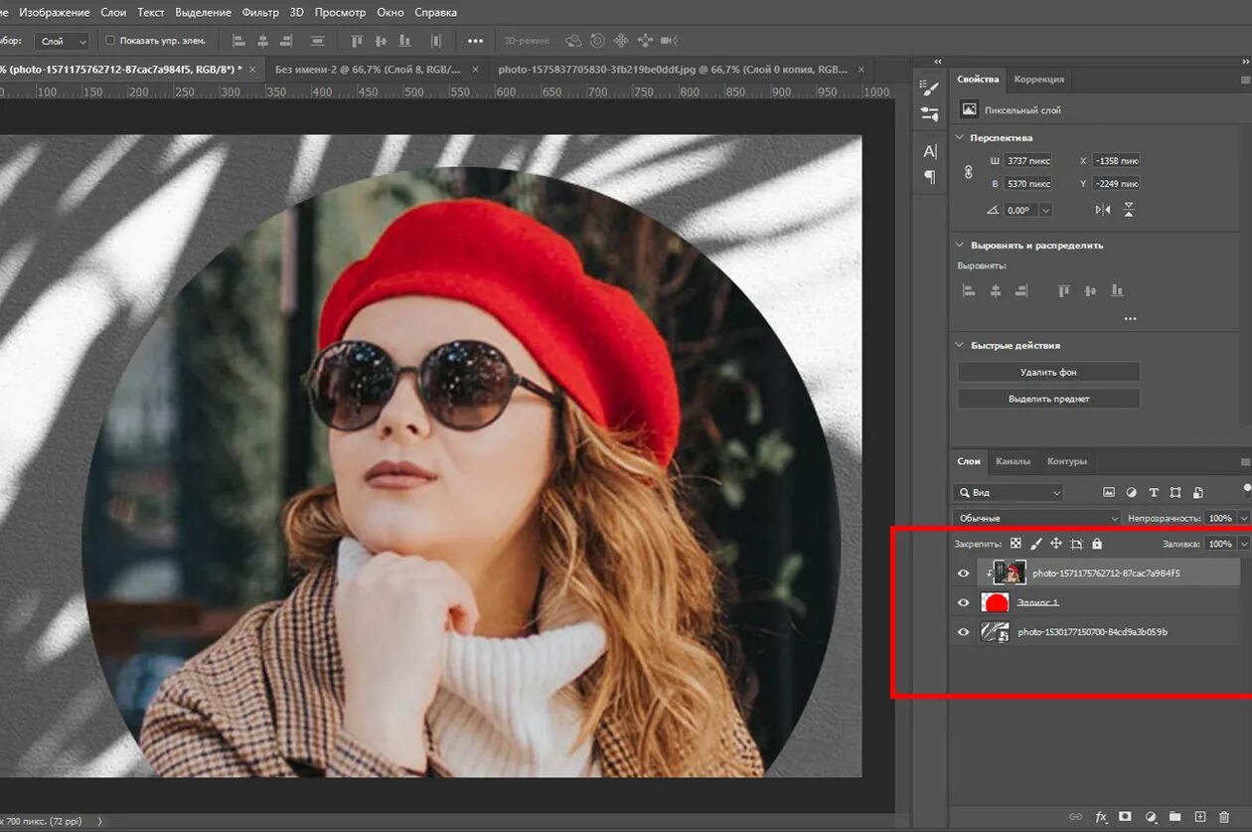This screenshot has width=1252, height=832.
Task: Enable Показать упр. элем. checkbox
Action: [110, 41]
